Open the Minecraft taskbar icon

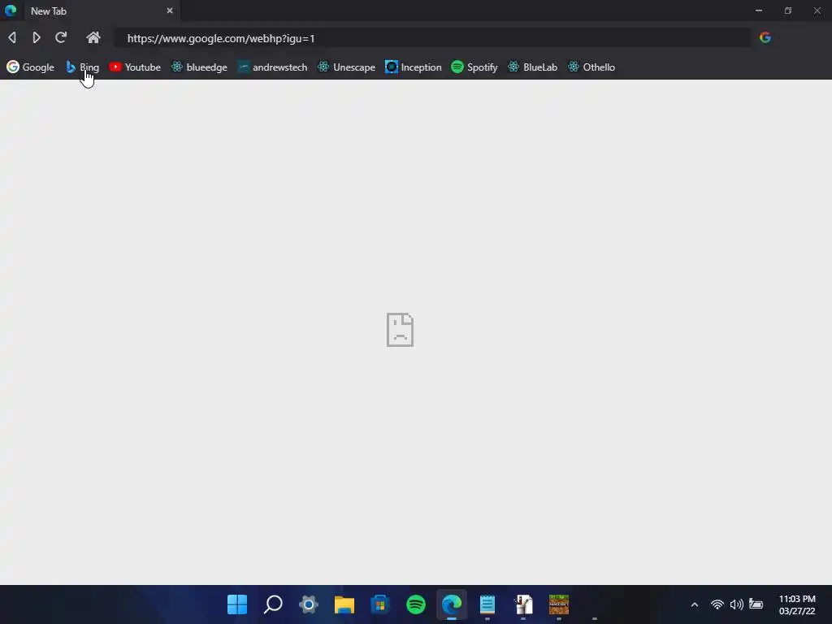tap(559, 604)
